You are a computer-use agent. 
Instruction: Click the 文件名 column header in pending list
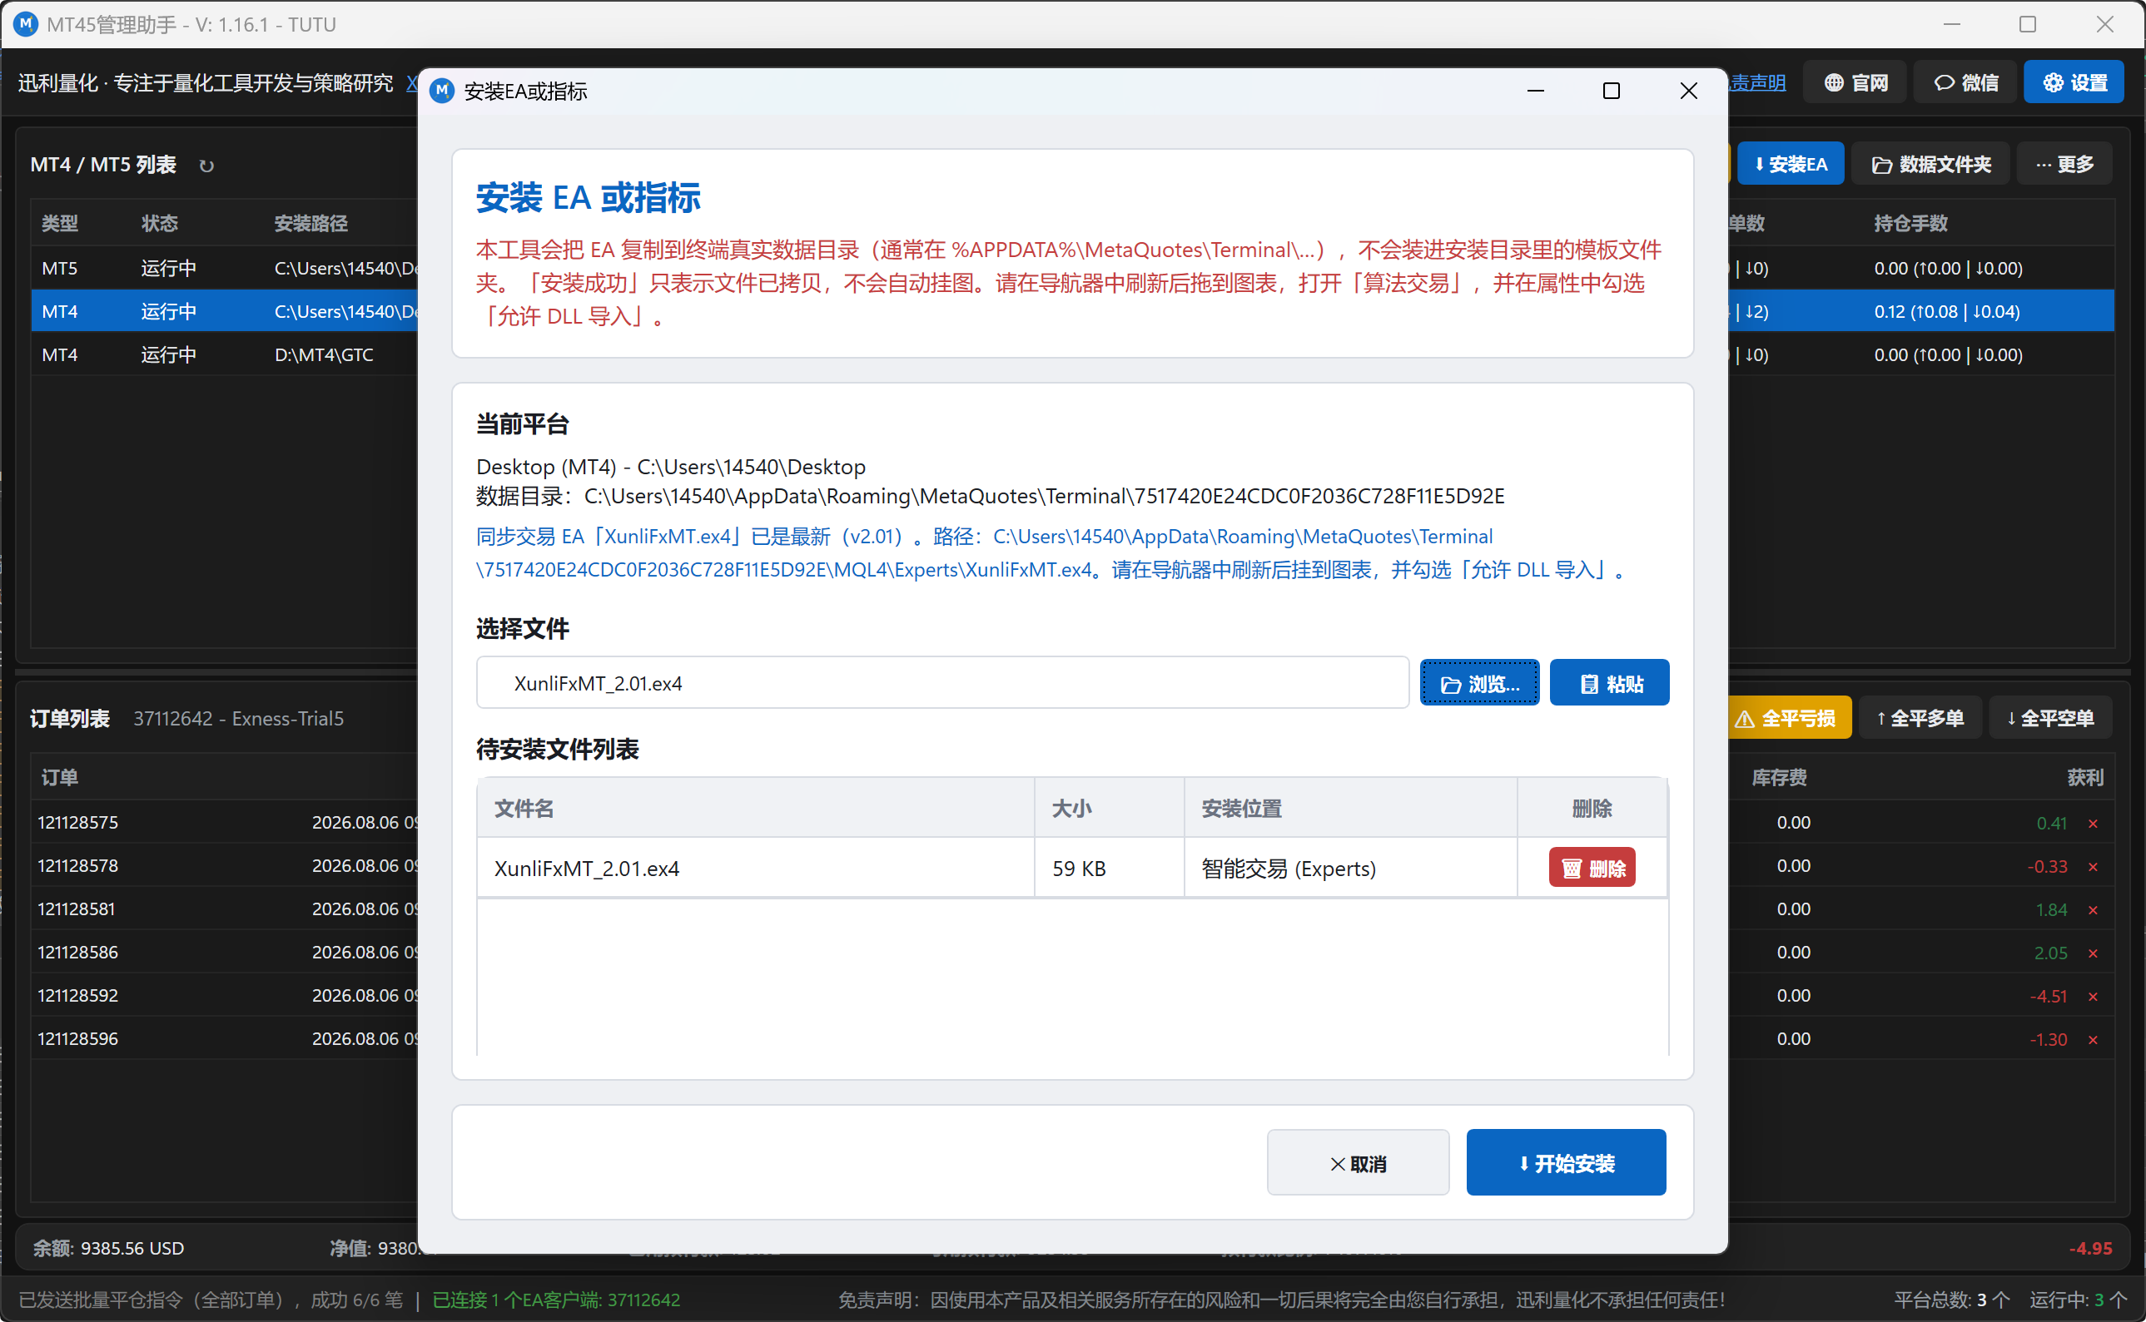755,808
